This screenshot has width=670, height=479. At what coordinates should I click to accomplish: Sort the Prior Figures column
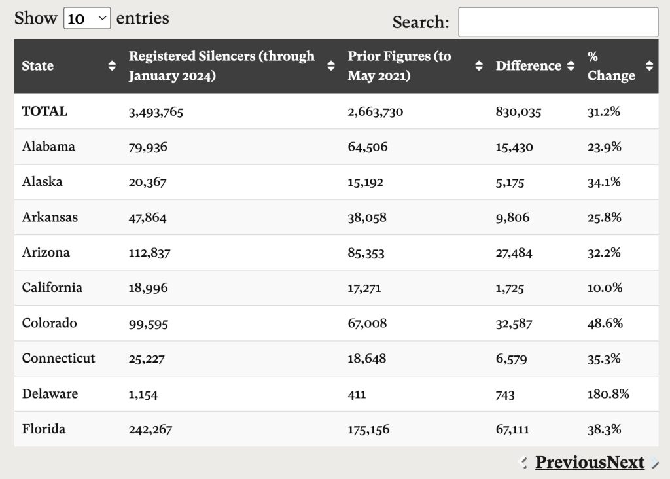tap(480, 65)
